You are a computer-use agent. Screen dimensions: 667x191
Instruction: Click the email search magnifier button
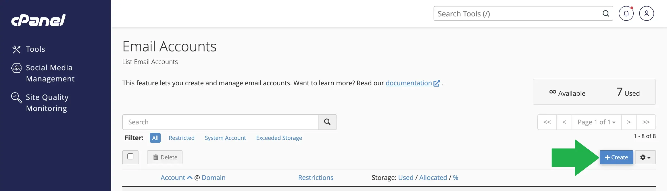[327, 122]
